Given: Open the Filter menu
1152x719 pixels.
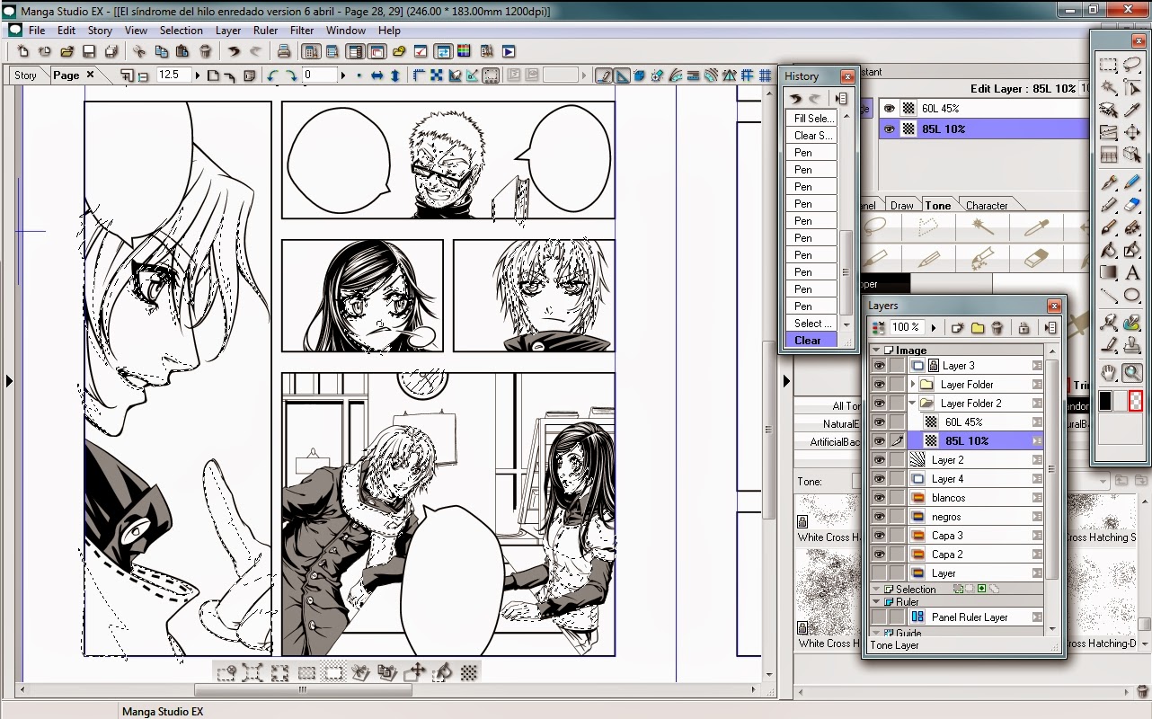Looking at the screenshot, I should [x=302, y=31].
